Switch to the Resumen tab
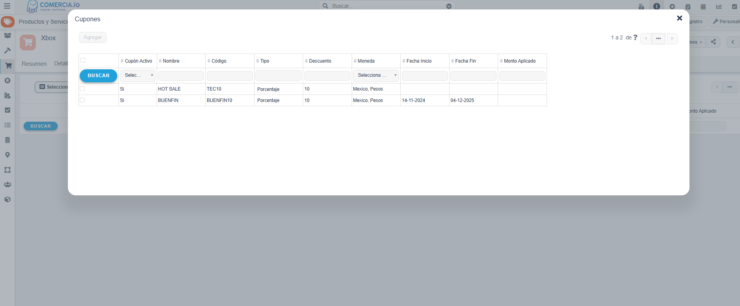740x306 pixels. pyautogui.click(x=34, y=64)
